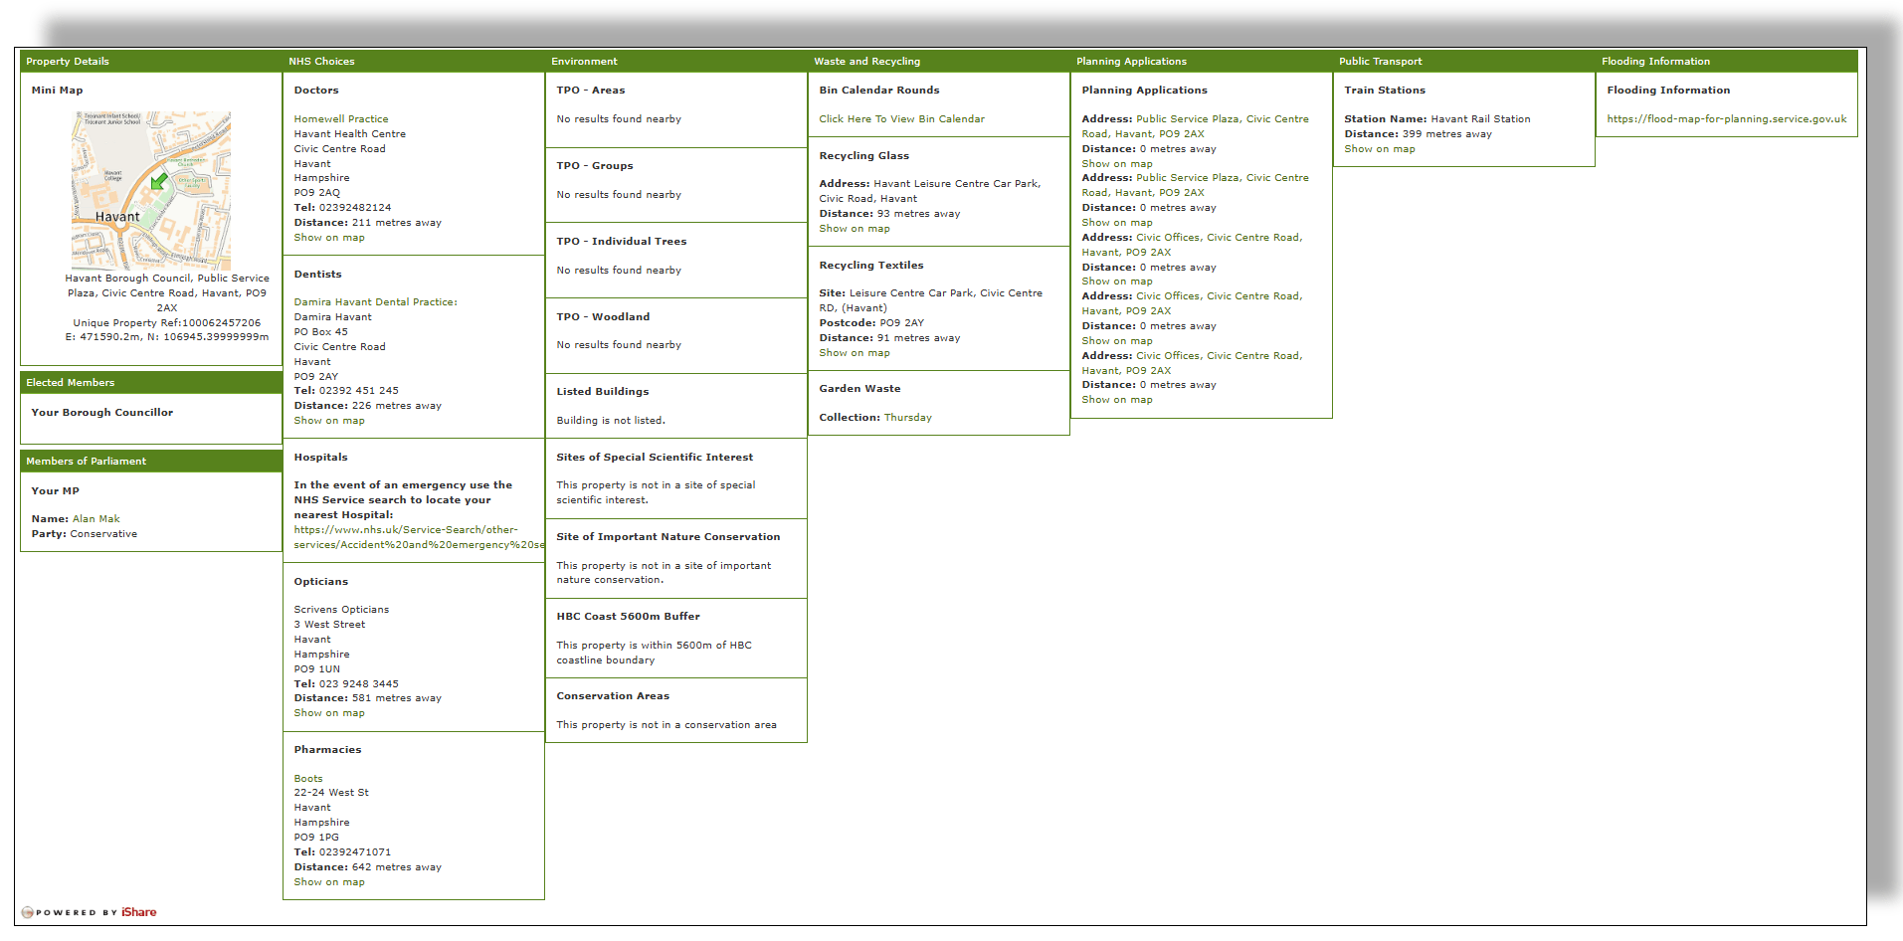Viewport: 1903px width, 941px height.
Task: Show Boots pharmacy on map
Action: coord(328,882)
